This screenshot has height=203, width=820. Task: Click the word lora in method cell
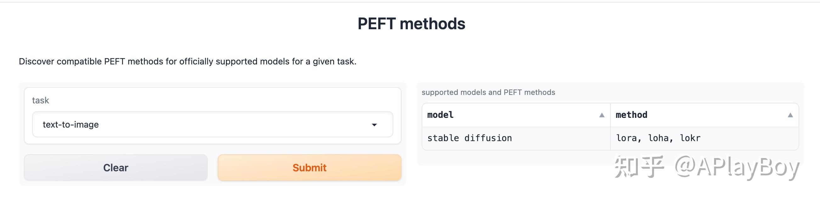[626, 138]
